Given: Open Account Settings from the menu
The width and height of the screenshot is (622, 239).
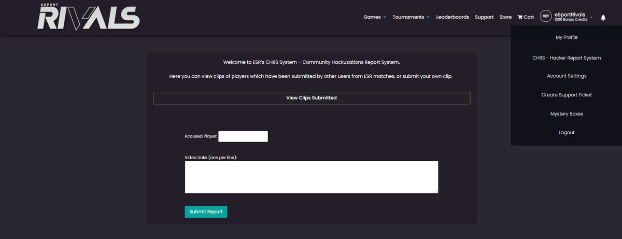Looking at the screenshot, I should point(567,76).
